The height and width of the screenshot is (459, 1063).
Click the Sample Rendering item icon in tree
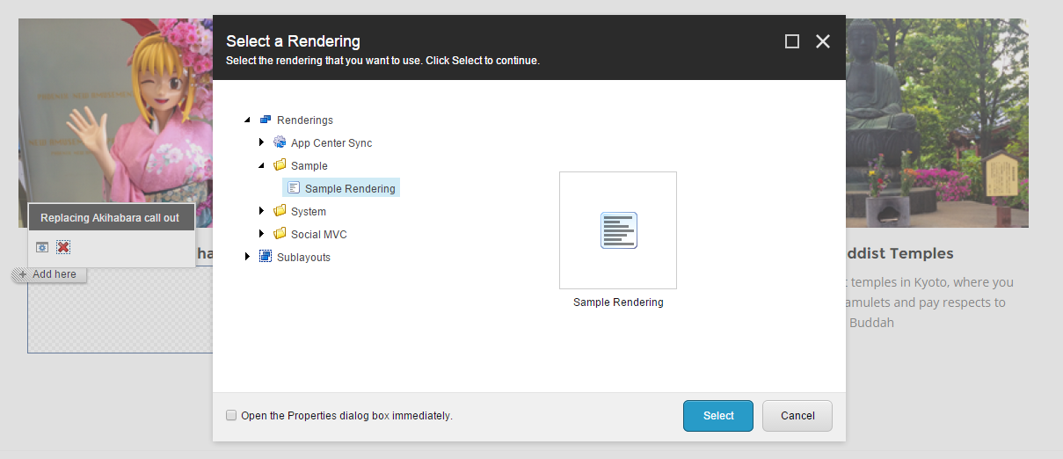coord(294,188)
